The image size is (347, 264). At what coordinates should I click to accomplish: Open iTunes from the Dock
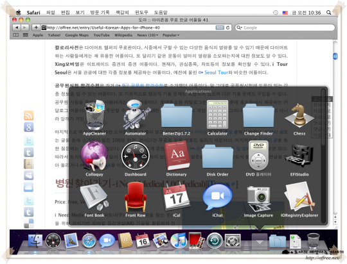click(179, 240)
